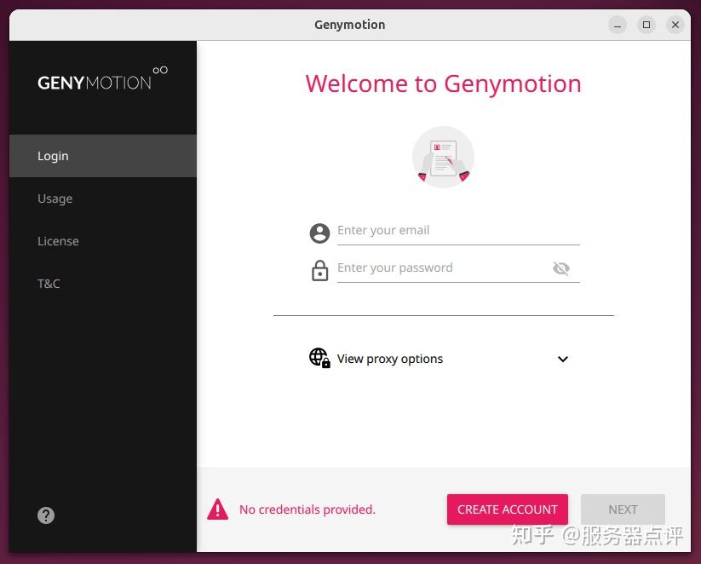Click the red warning triangle icon
This screenshot has width=701, height=564.
point(218,509)
